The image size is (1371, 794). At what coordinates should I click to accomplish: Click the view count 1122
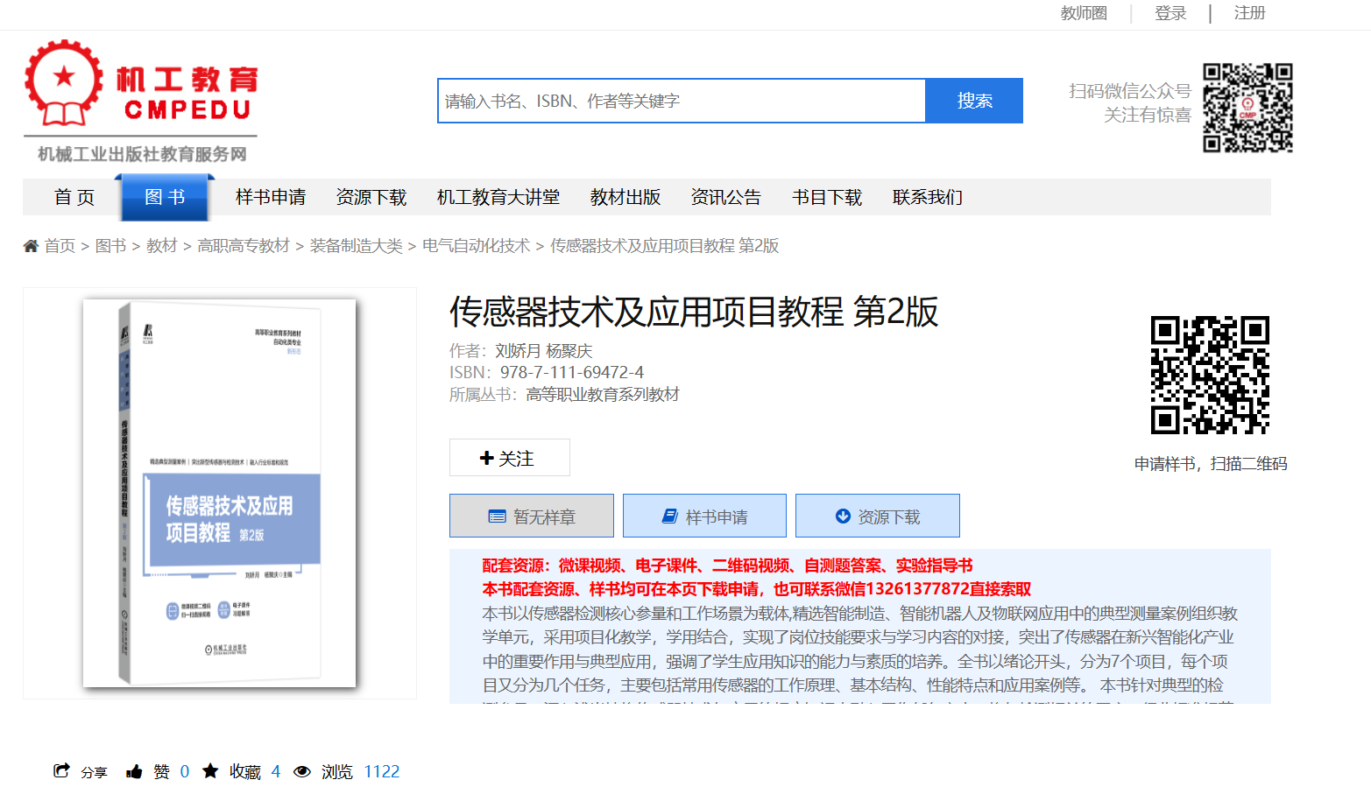pyautogui.click(x=382, y=771)
